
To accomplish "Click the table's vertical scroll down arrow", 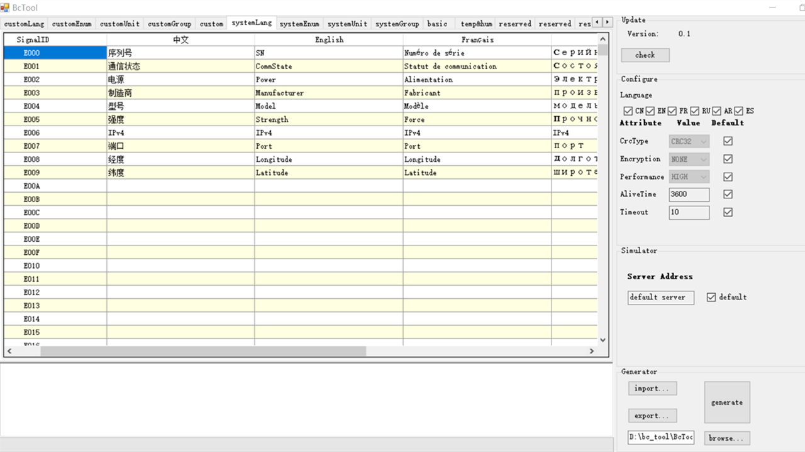I will point(603,340).
